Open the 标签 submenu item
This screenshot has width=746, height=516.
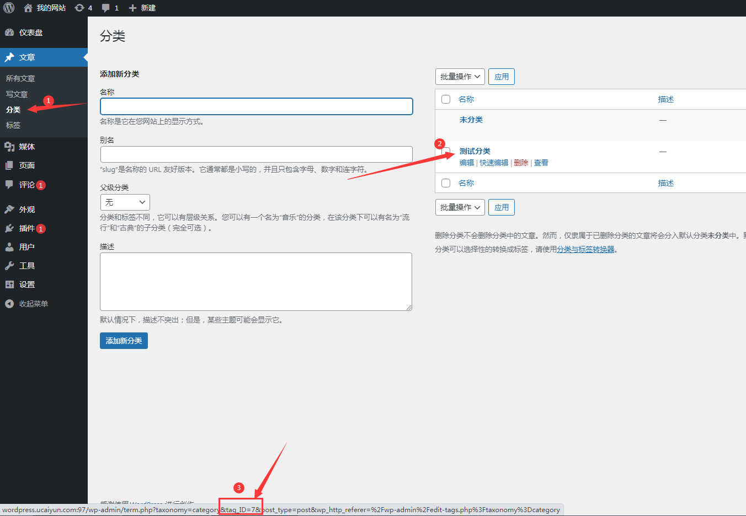click(13, 125)
